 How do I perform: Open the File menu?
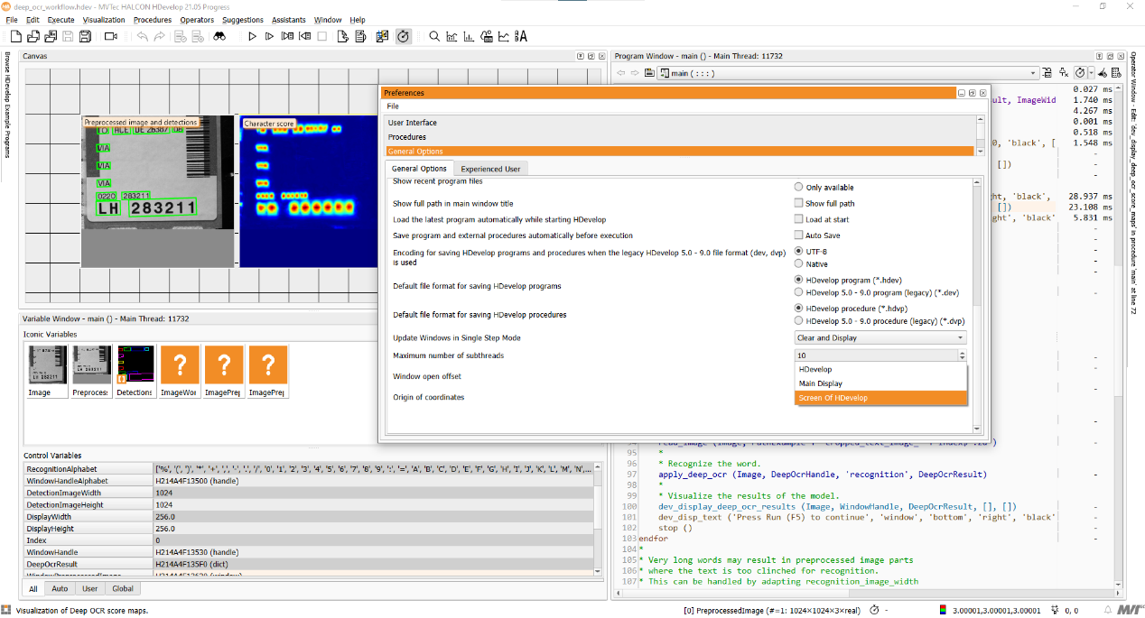[12, 20]
